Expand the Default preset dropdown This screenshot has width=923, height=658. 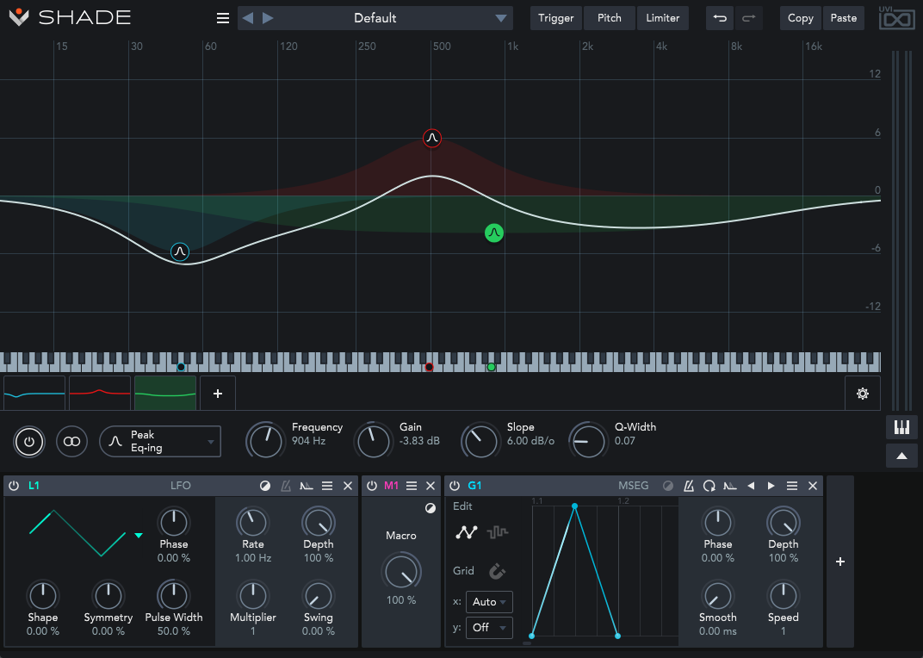click(501, 18)
